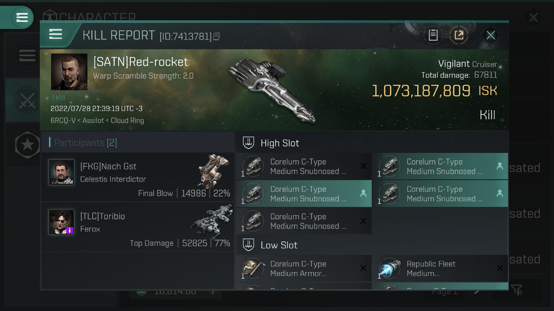Click the clipboard icon in Kill Report header

click(433, 35)
